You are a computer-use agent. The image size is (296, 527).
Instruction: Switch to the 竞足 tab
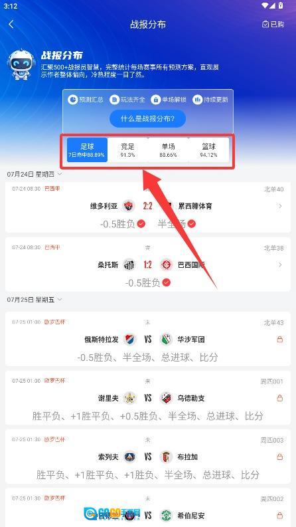tap(127, 150)
